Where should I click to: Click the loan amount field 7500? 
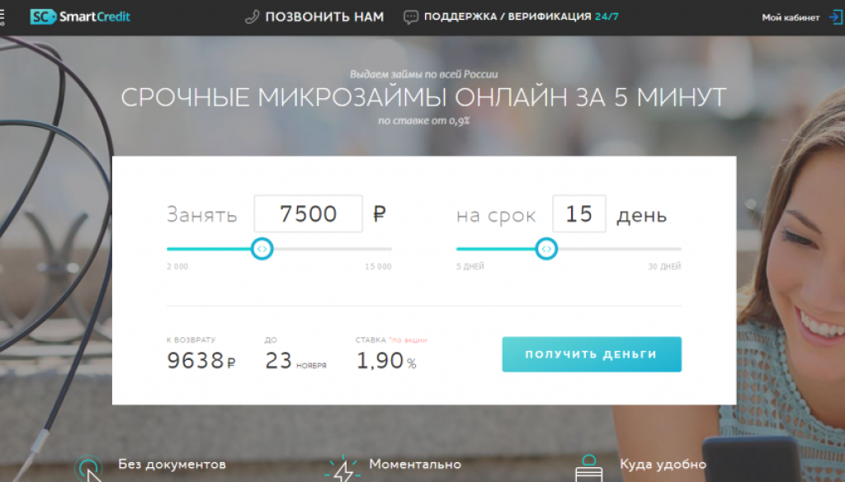click(309, 213)
